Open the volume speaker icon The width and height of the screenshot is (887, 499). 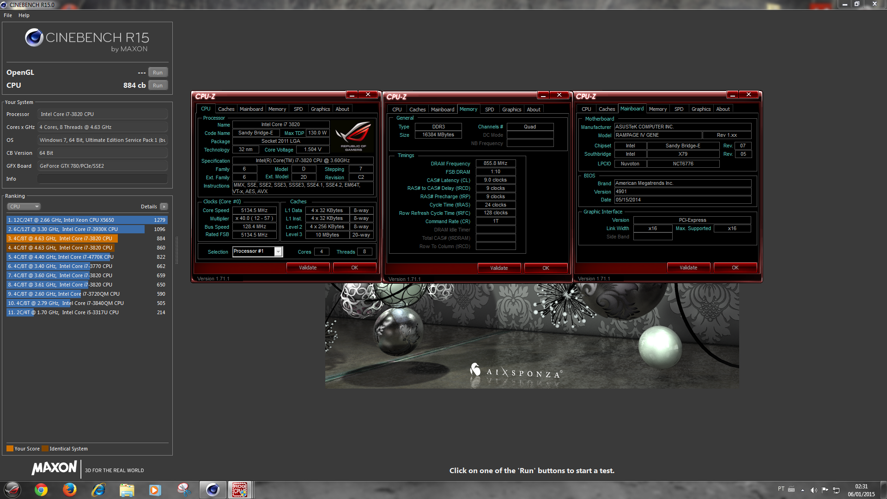814,490
